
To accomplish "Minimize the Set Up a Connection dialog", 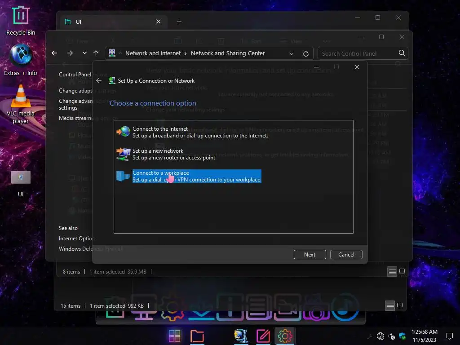I will [316, 67].
